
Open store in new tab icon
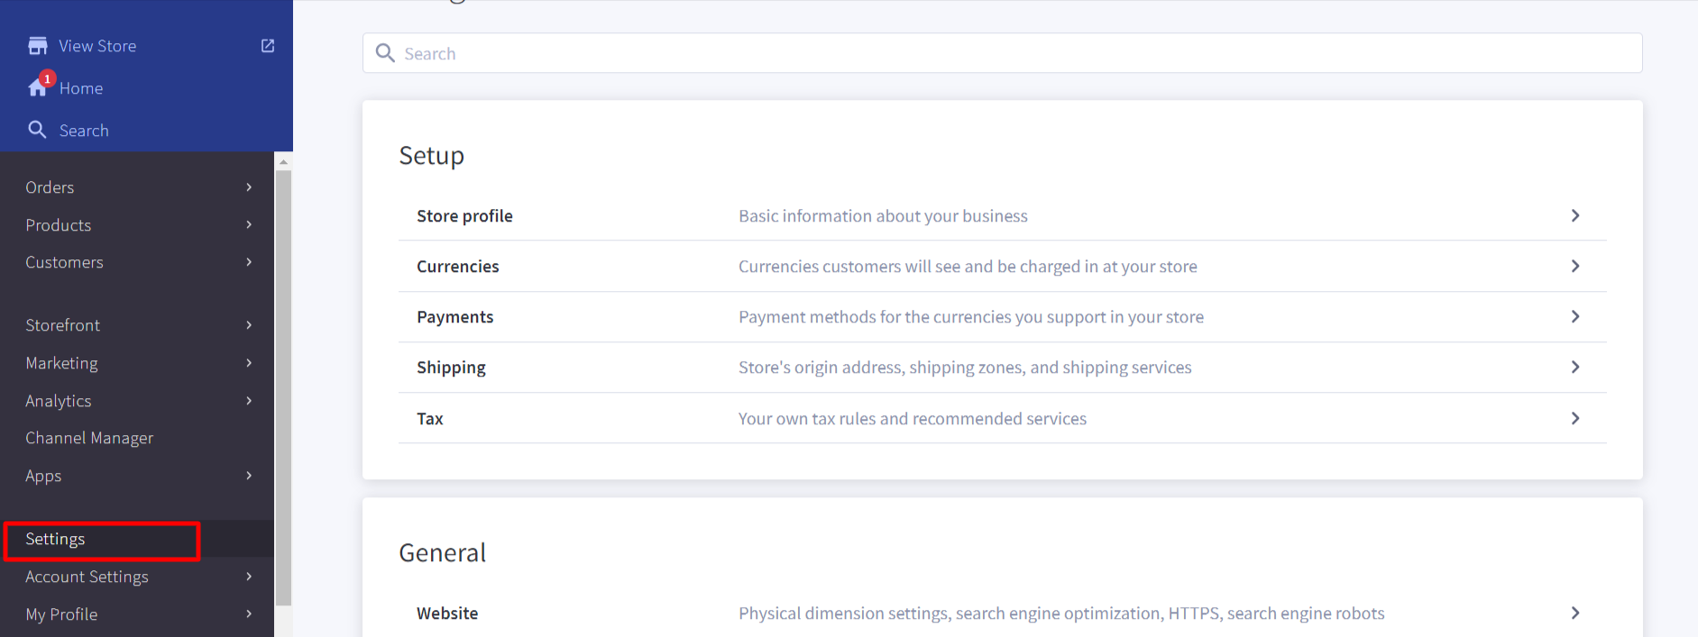click(x=268, y=46)
